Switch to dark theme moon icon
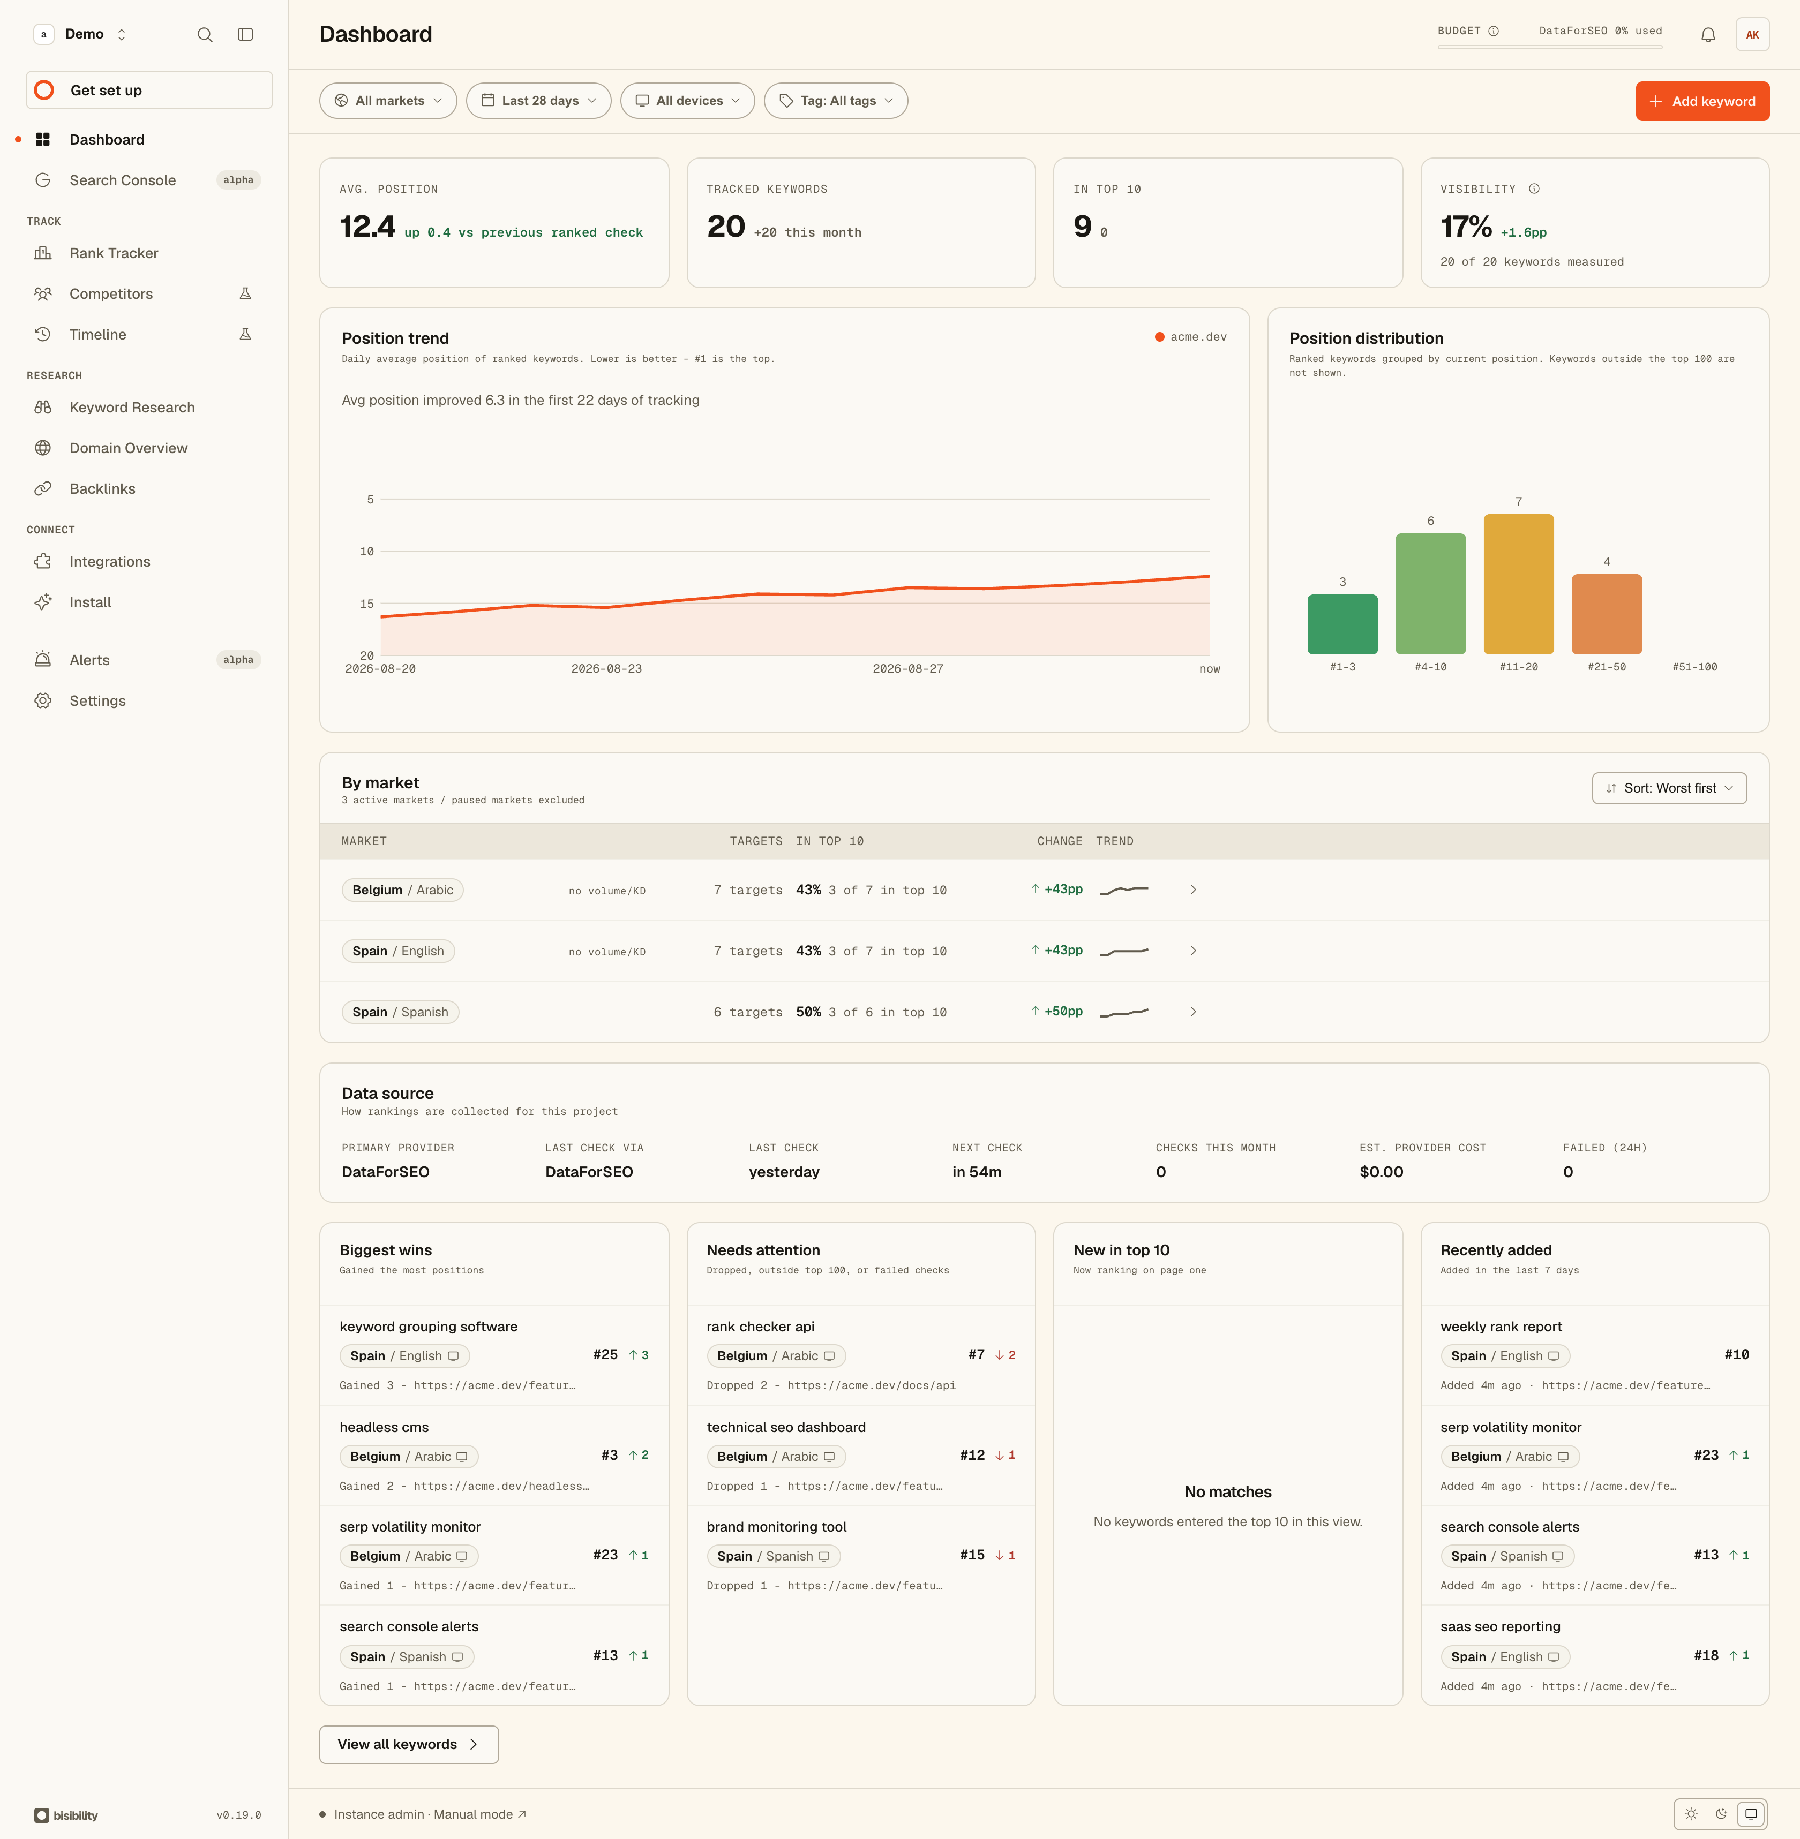The height and width of the screenshot is (1839, 1800). [x=1722, y=1814]
